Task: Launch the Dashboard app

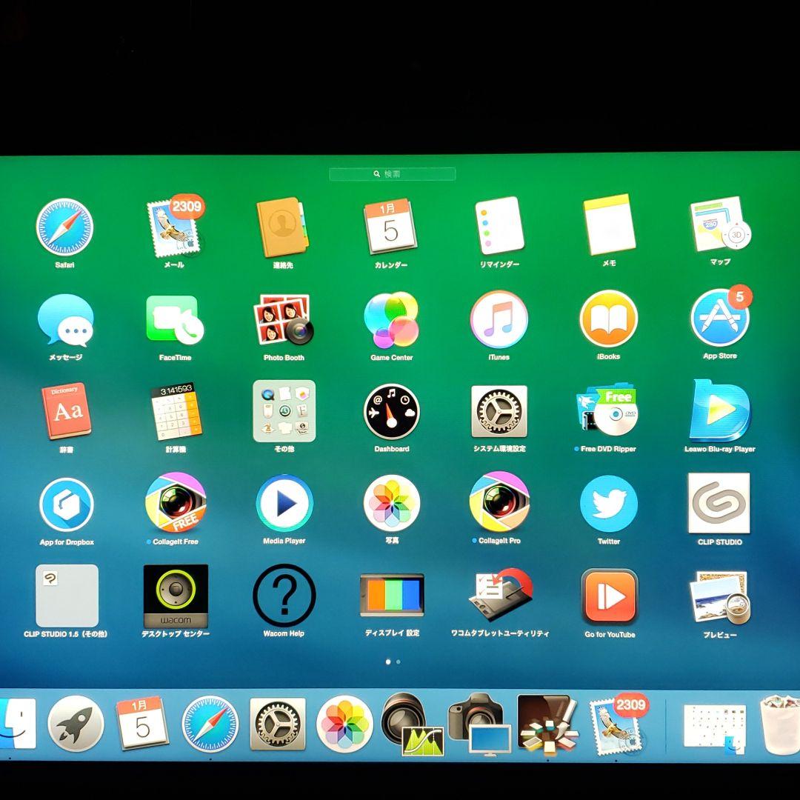Action: (391, 411)
